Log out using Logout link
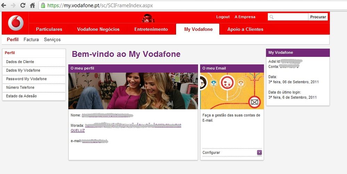 pos(223,17)
